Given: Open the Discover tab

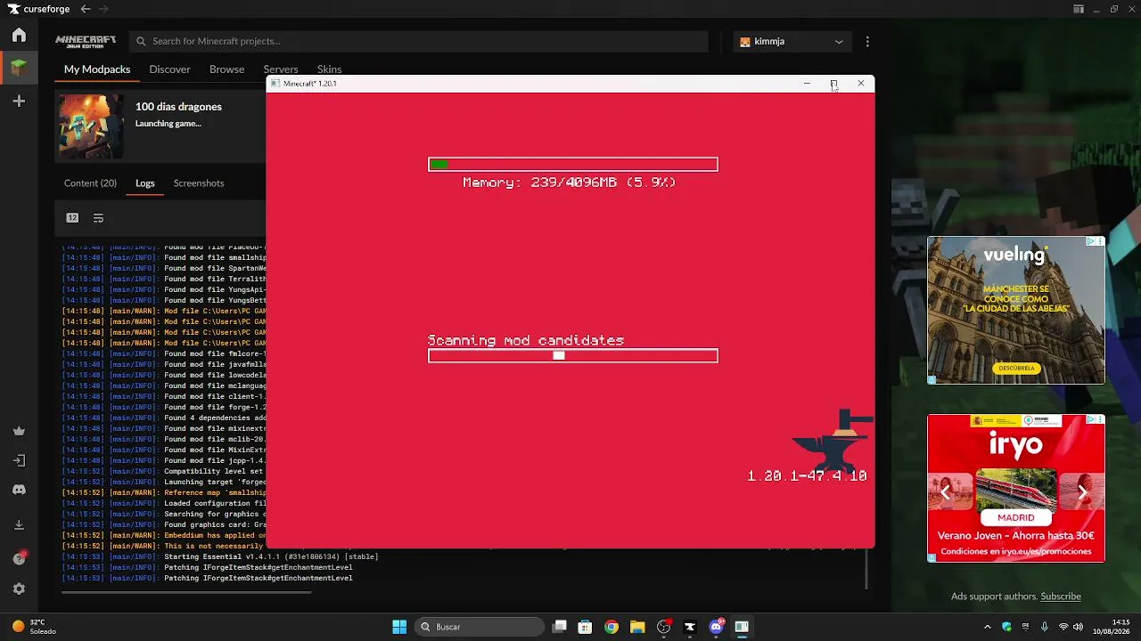Looking at the screenshot, I should tap(169, 69).
